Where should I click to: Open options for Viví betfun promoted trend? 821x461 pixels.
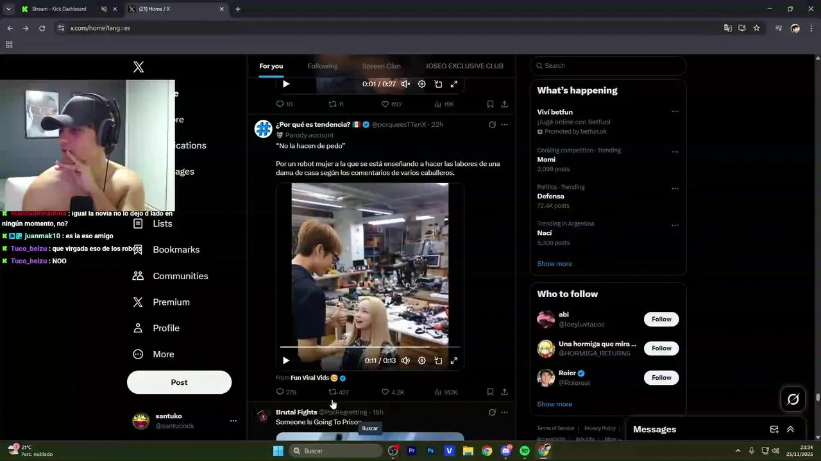pos(675,112)
